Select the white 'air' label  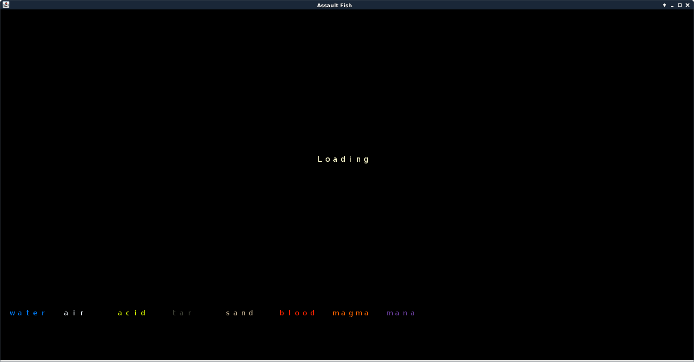(x=74, y=313)
